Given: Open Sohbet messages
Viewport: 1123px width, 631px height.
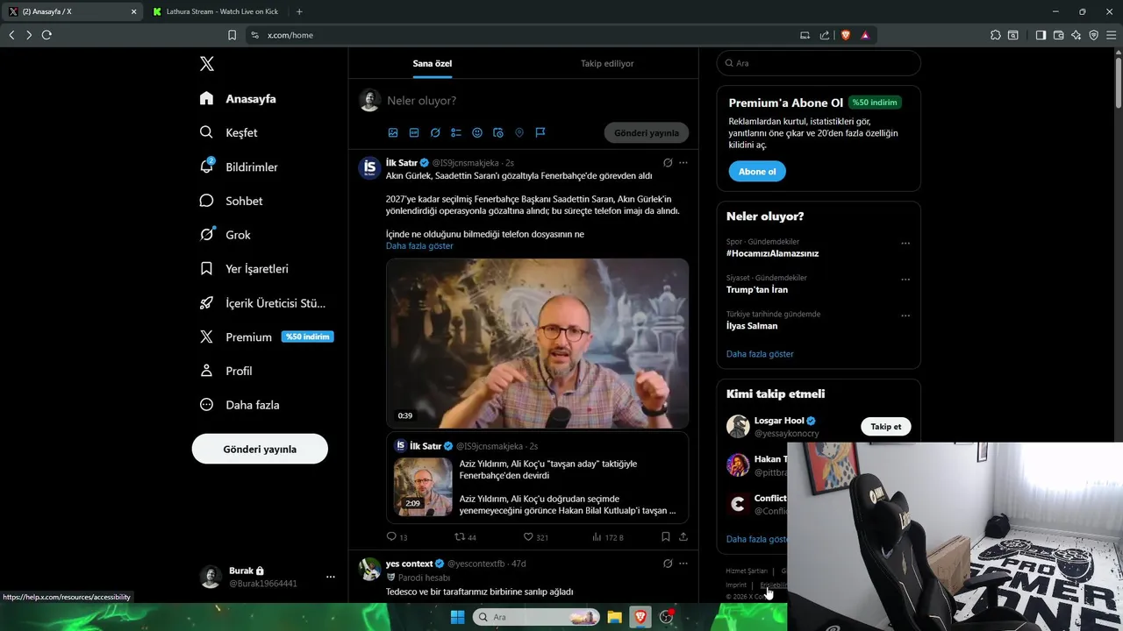Looking at the screenshot, I should point(231,201).
